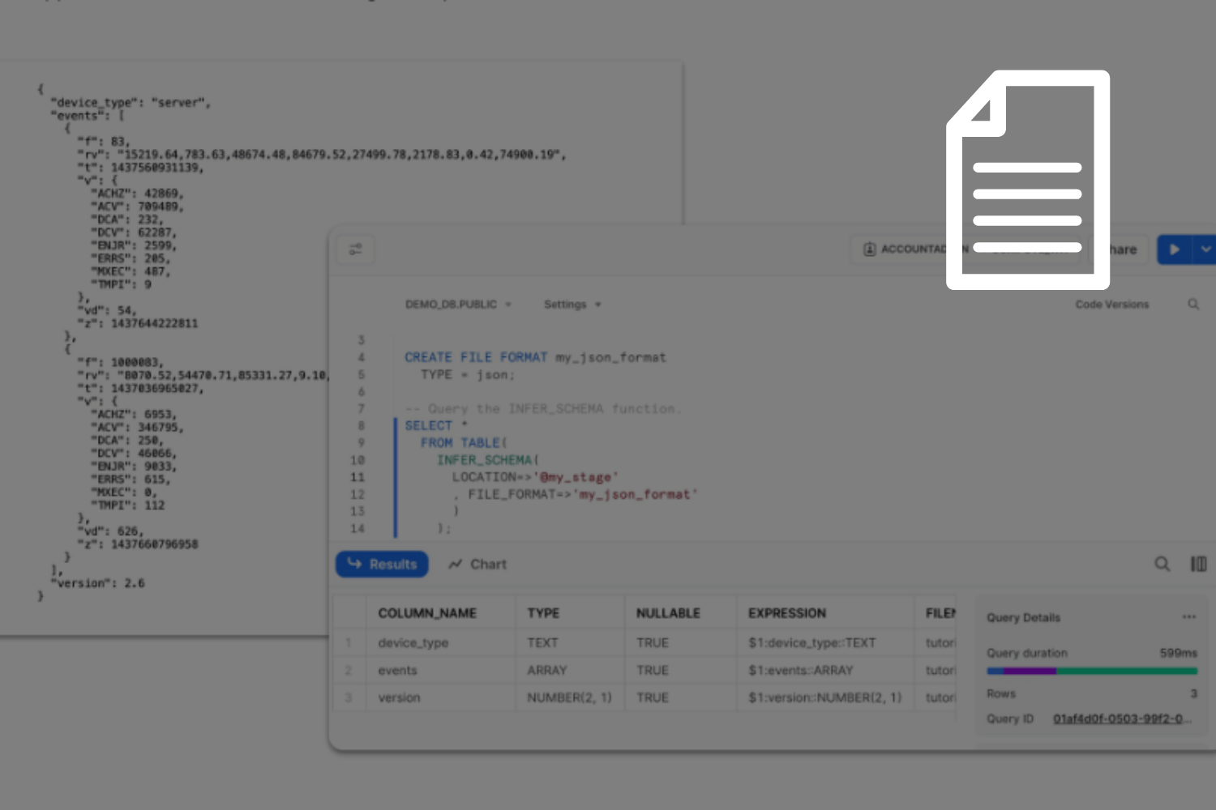
Task: Click the editor search magnifier icon
Action: (x=1193, y=305)
